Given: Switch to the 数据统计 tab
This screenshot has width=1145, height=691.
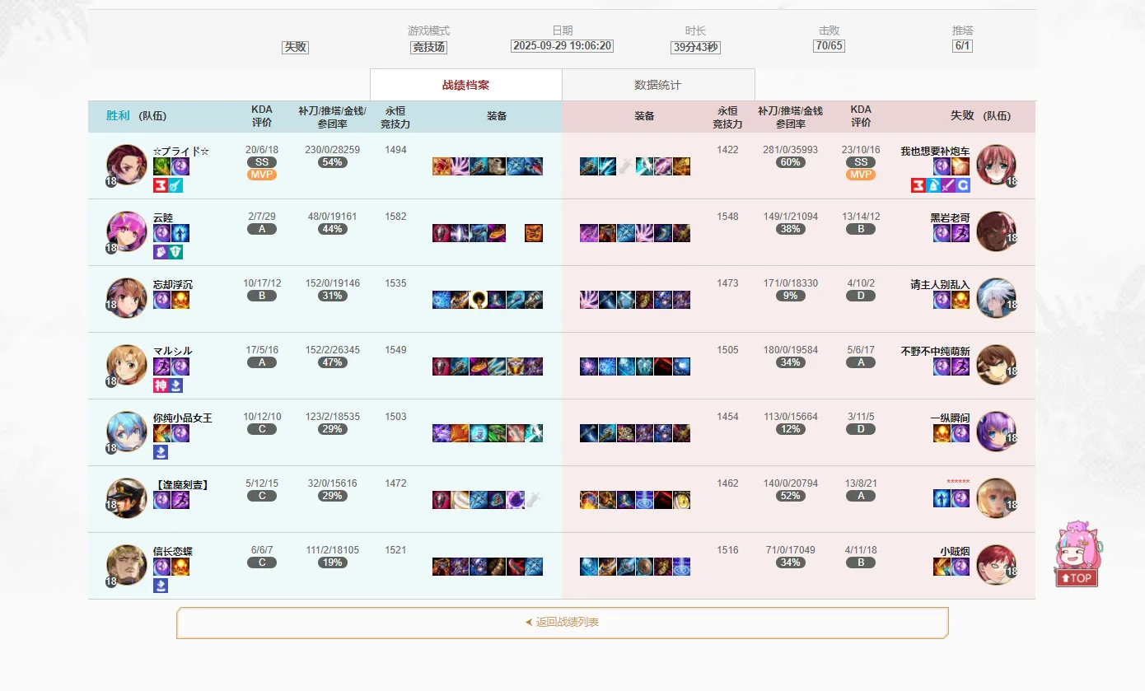Looking at the screenshot, I should (658, 85).
